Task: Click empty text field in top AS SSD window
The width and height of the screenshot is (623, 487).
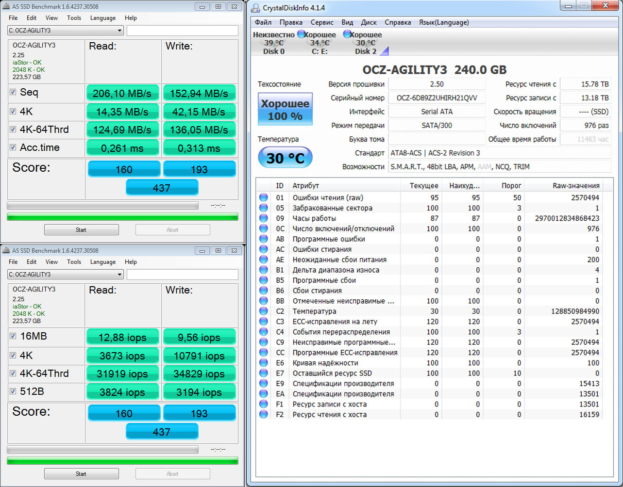Action: [183, 31]
